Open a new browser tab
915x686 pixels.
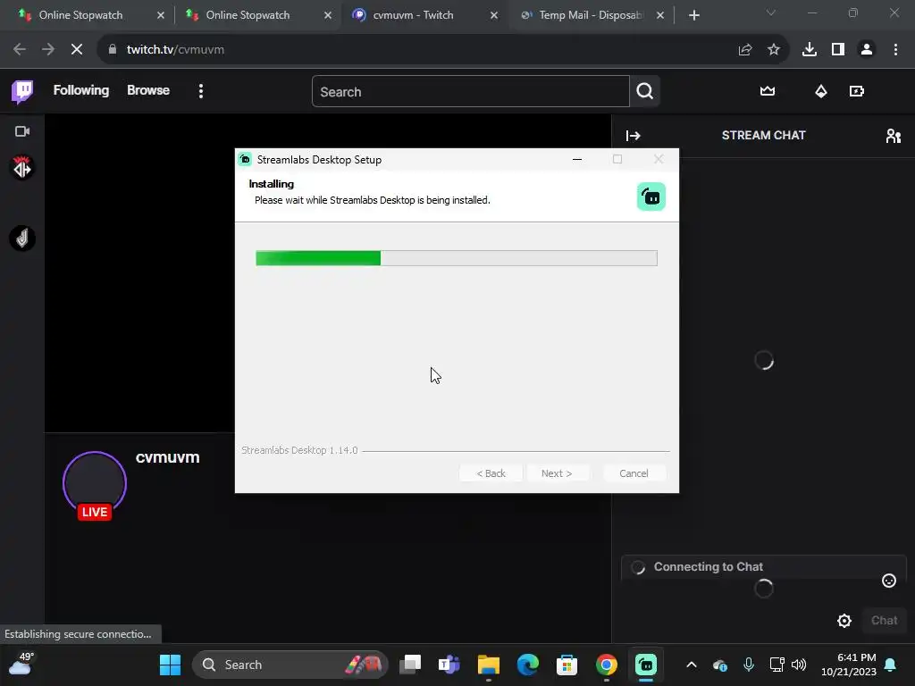click(x=693, y=15)
